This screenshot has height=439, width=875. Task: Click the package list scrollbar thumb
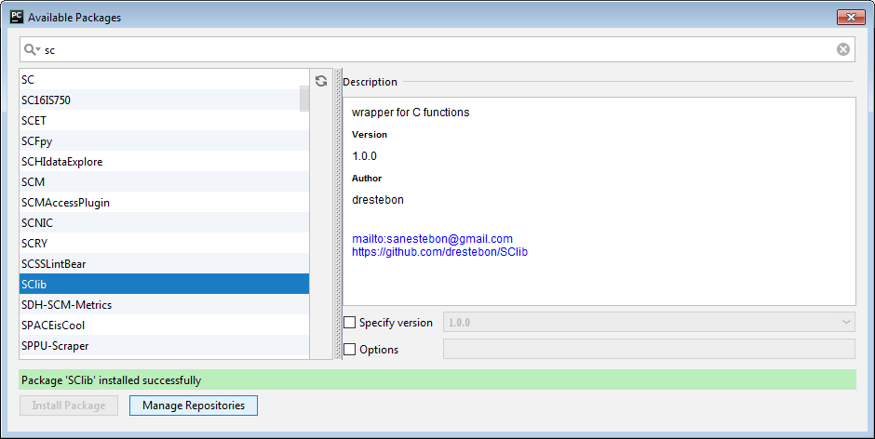(x=304, y=99)
